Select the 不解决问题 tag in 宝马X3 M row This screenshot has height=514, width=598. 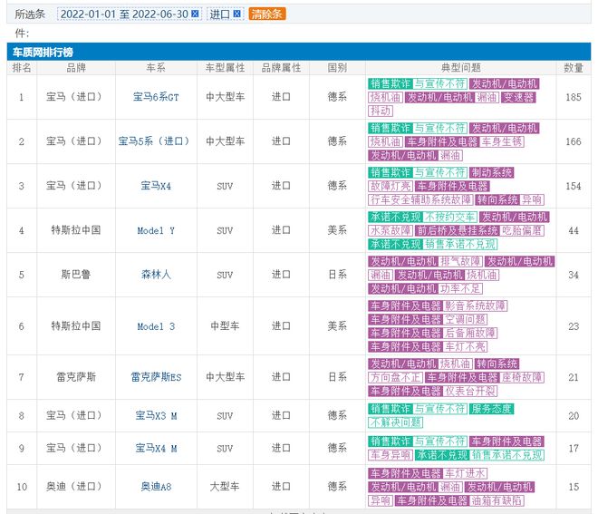(x=395, y=422)
